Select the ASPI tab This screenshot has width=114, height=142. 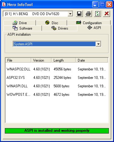click(94, 28)
